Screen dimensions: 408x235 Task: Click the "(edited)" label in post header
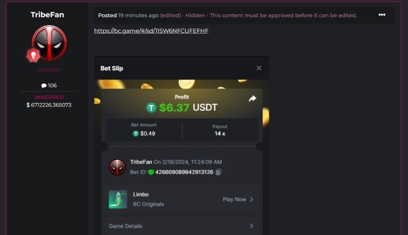click(170, 15)
